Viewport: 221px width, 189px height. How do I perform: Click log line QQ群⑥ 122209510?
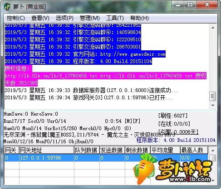[x=73, y=39]
